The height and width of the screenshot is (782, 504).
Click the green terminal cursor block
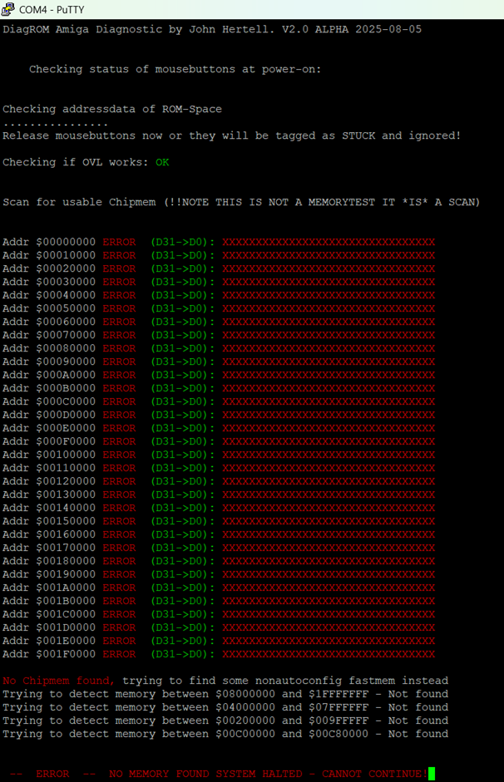click(432, 774)
